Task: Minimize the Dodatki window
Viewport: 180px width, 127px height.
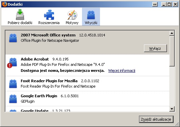Action: tap(164, 4)
